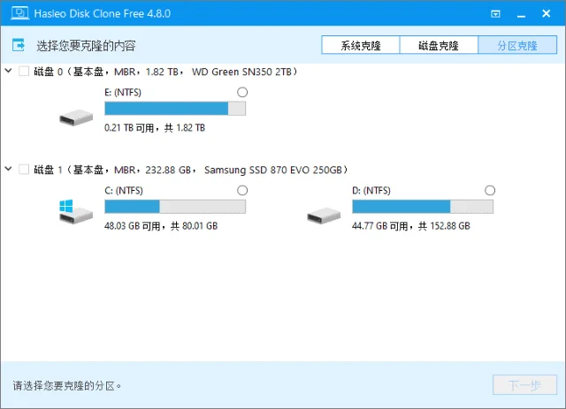This screenshot has width=566, height=409.
Task: Collapse the 磁盘 1 tree node
Action: [x=10, y=169]
